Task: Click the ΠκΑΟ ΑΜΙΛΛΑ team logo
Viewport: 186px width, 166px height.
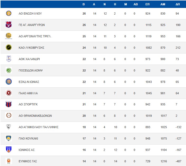Action: [x=9, y=93]
